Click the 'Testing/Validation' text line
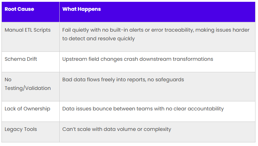The height and width of the screenshot is (146, 258). click(x=28, y=88)
